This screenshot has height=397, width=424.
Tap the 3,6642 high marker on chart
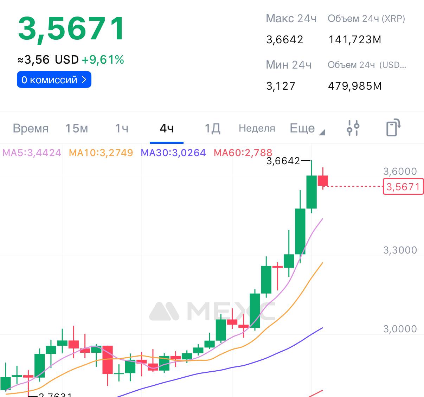[283, 161]
